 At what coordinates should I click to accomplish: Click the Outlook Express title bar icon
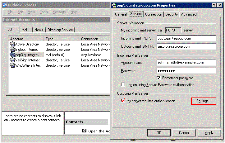[x=5, y=5]
